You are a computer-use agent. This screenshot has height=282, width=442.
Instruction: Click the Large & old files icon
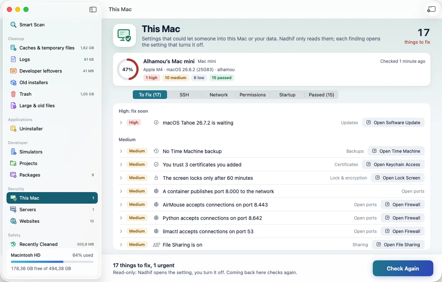(x=13, y=105)
